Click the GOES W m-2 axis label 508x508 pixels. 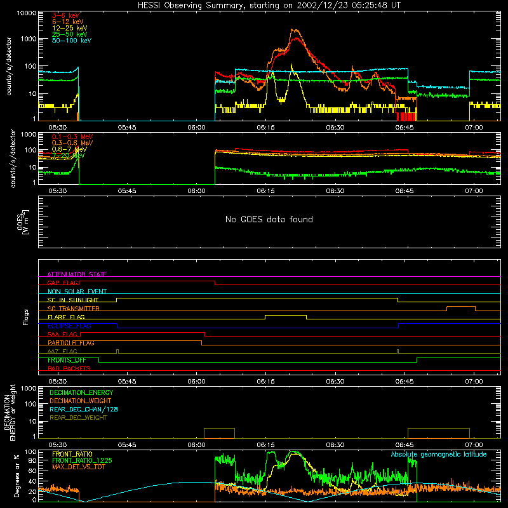pos(23,222)
